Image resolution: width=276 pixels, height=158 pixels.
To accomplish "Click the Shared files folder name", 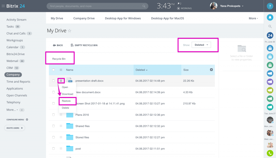I will [82, 126].
